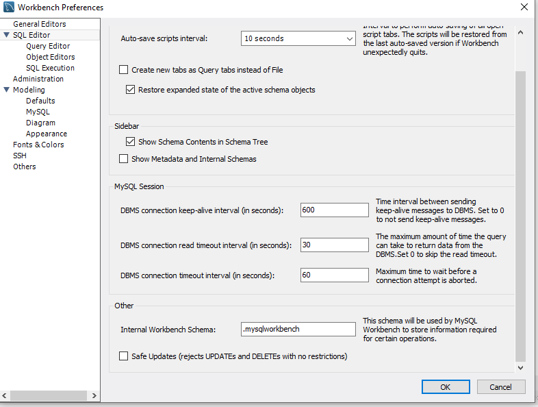Collapse the Modeling tree node

pyautogui.click(x=6, y=90)
